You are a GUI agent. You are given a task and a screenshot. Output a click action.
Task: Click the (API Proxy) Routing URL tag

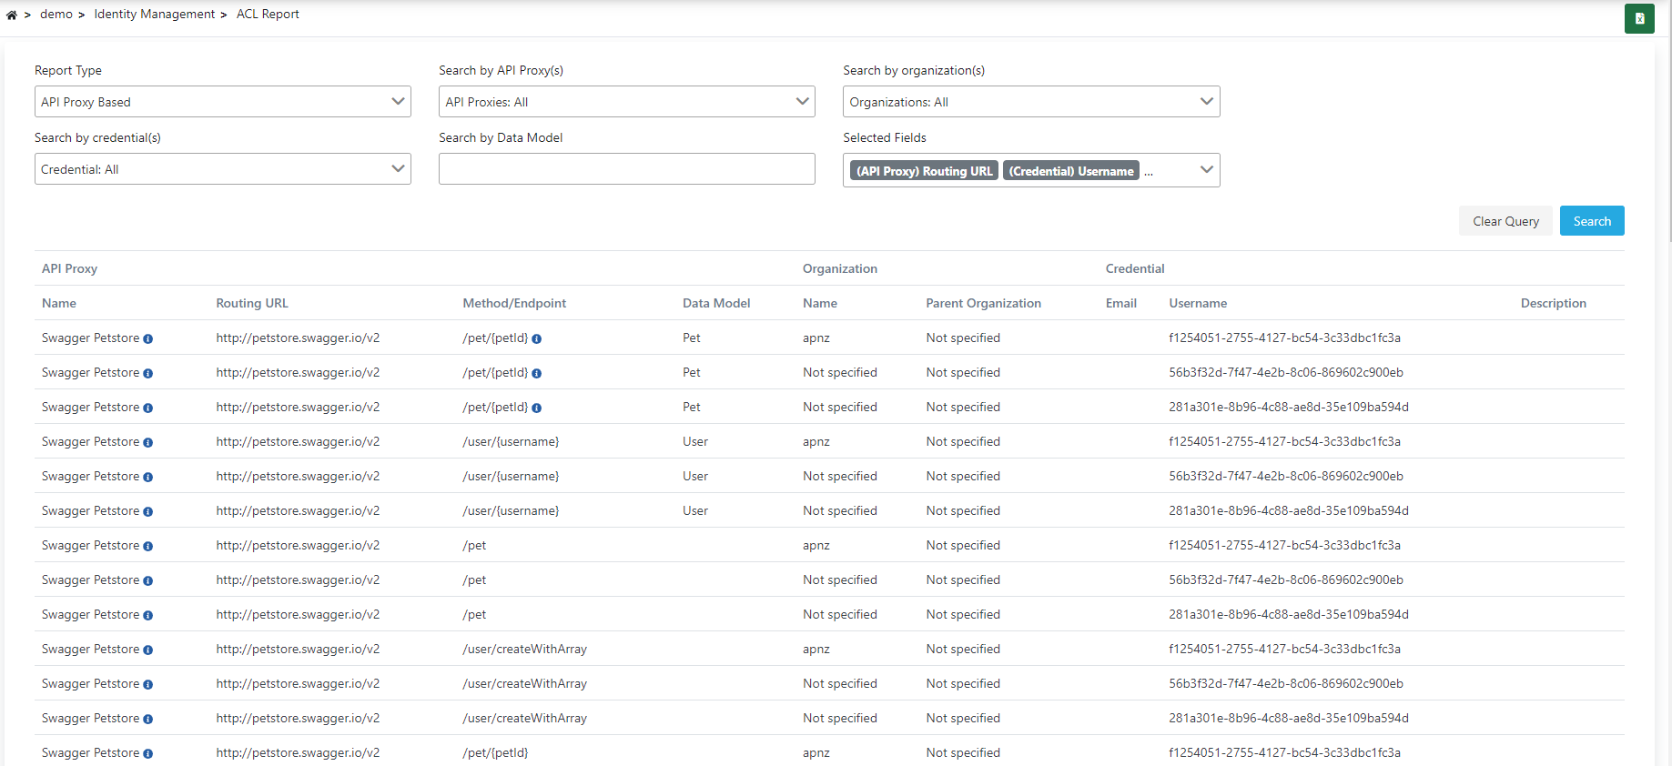[x=924, y=171]
